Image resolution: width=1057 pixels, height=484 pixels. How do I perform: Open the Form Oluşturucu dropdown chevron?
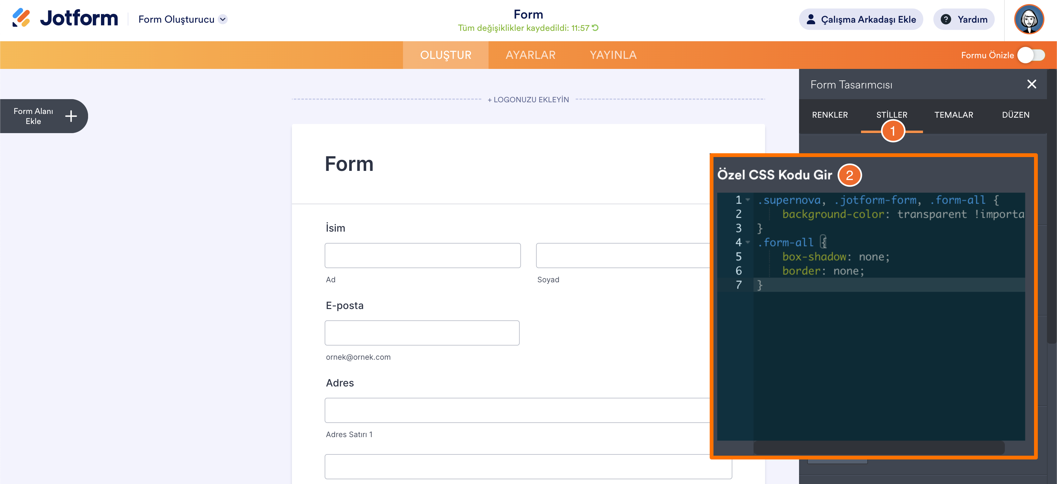point(223,19)
